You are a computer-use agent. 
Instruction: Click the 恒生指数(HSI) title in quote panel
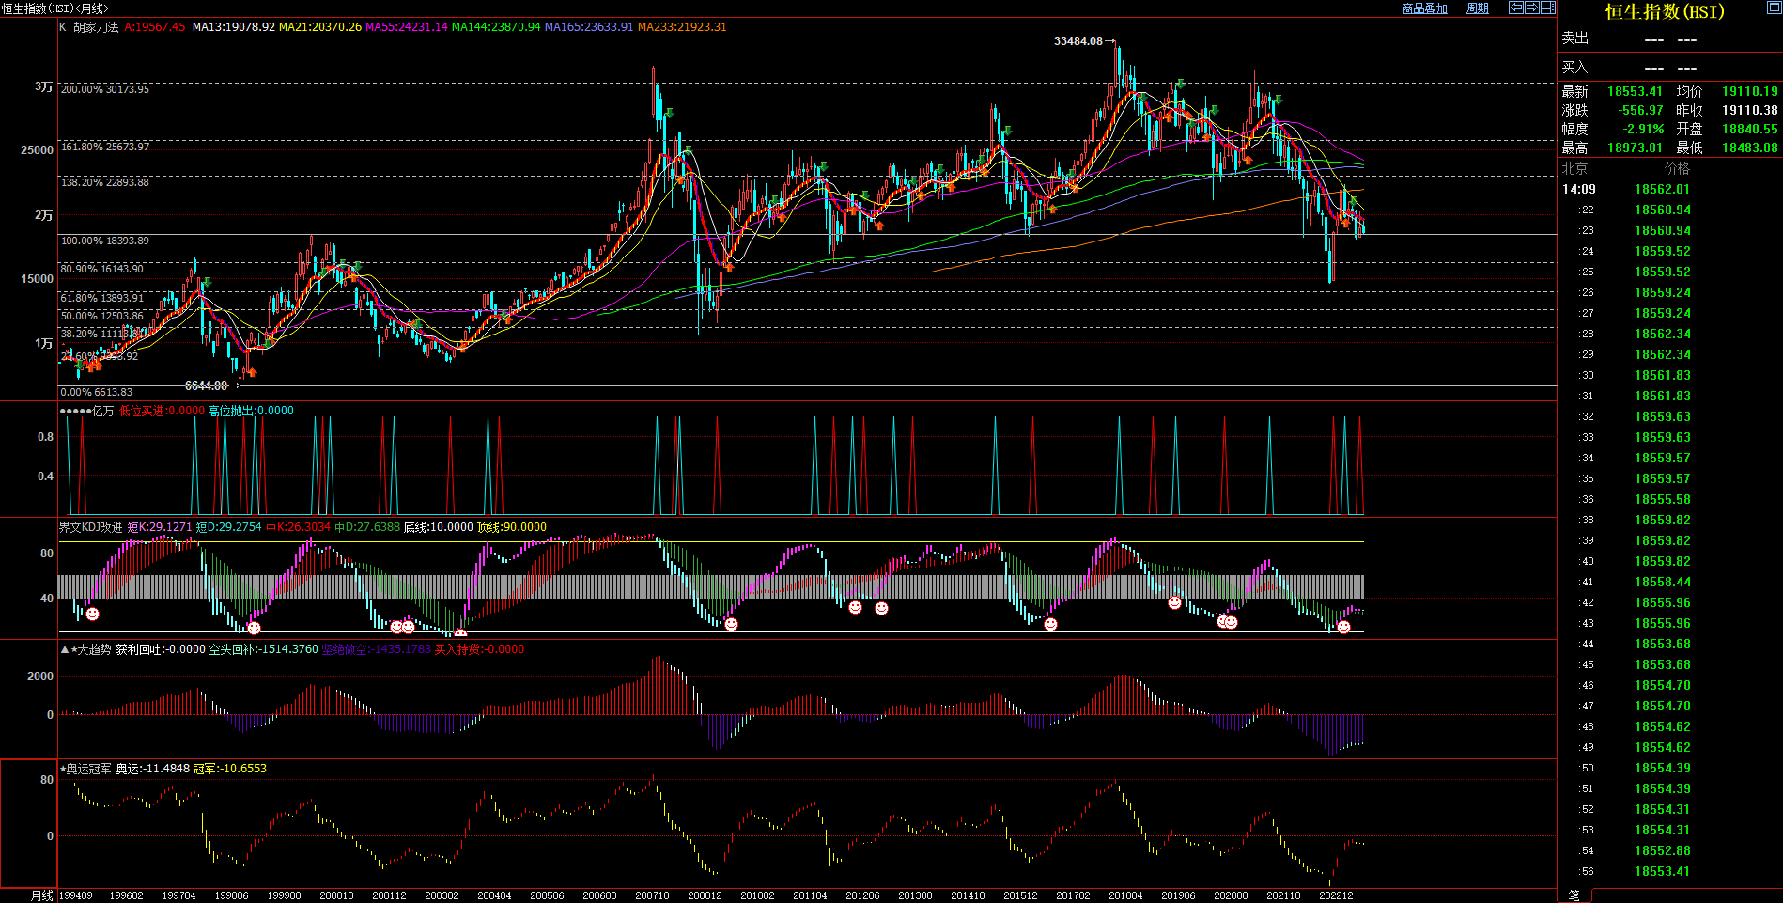click(1664, 11)
